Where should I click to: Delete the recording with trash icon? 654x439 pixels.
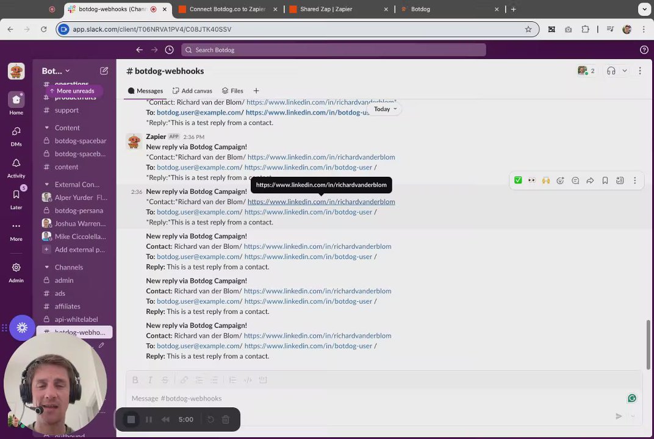226,419
